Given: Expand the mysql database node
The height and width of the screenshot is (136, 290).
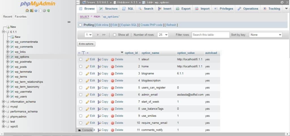Looking at the screenshot, I should (x=3, y=107).
